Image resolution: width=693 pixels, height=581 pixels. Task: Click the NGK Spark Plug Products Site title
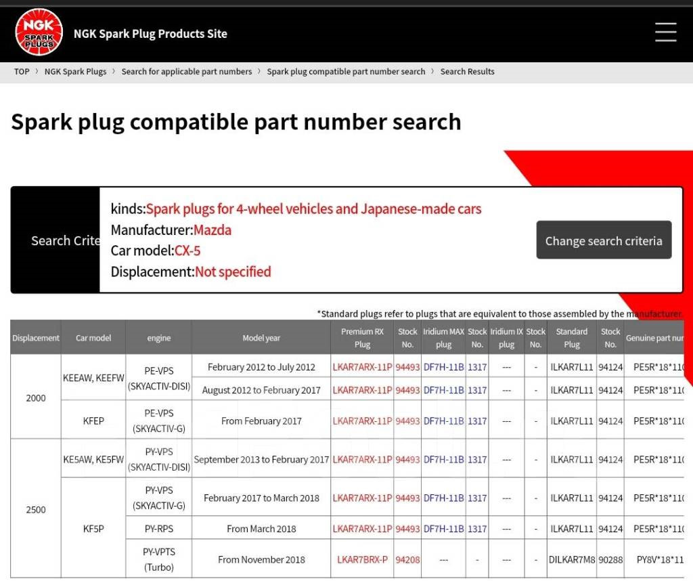[x=150, y=34]
